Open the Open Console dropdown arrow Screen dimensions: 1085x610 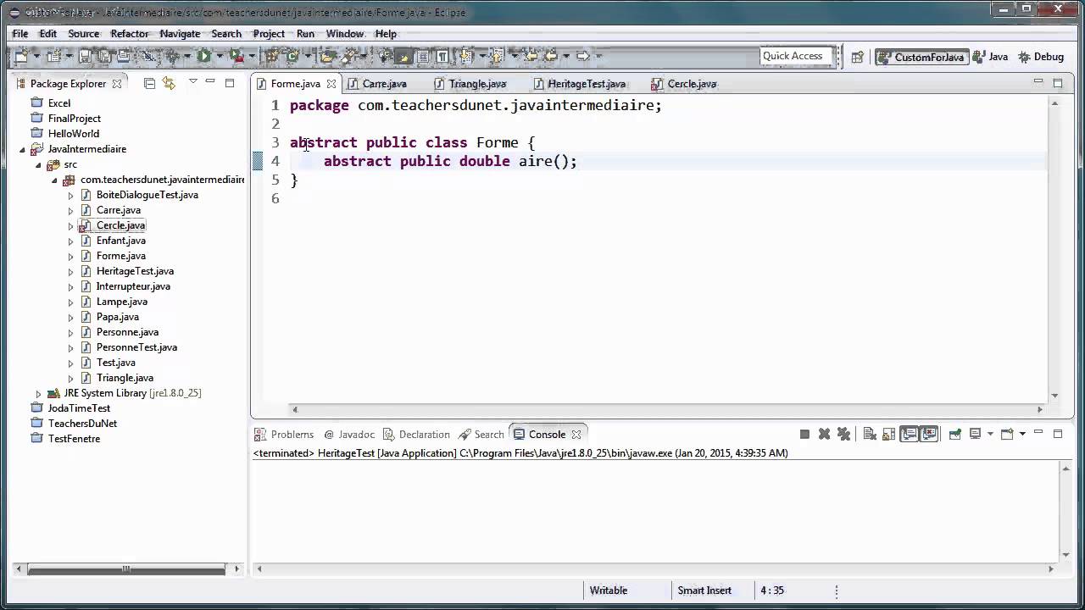tap(1022, 434)
